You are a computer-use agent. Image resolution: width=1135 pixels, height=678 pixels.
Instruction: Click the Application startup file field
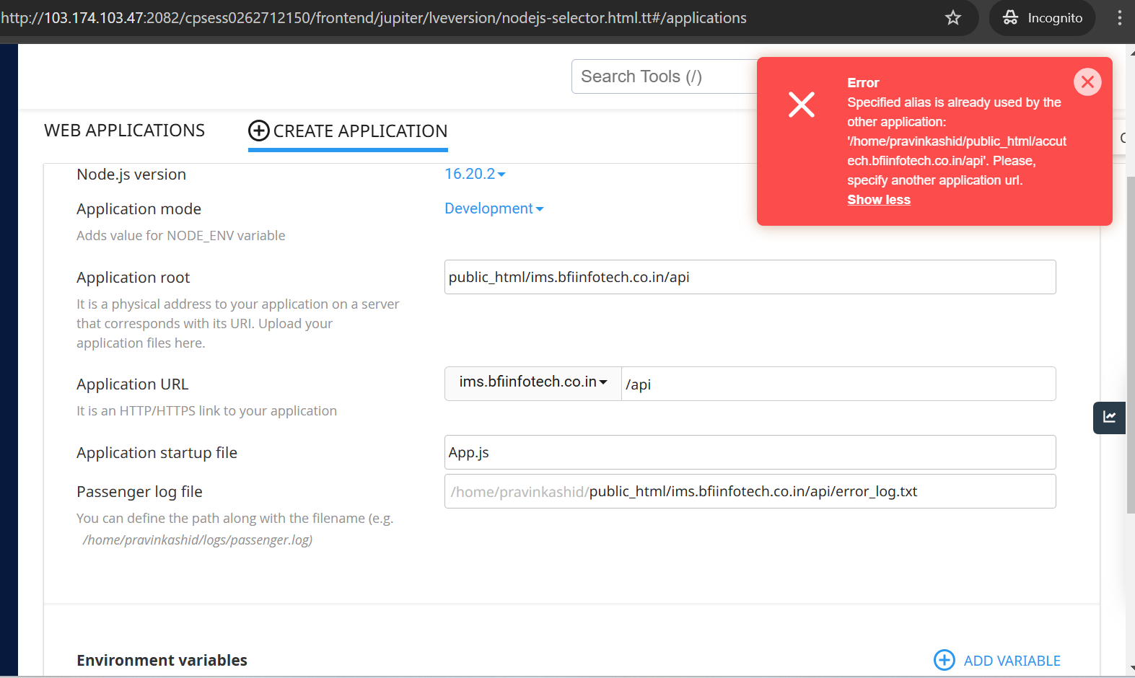(x=750, y=453)
